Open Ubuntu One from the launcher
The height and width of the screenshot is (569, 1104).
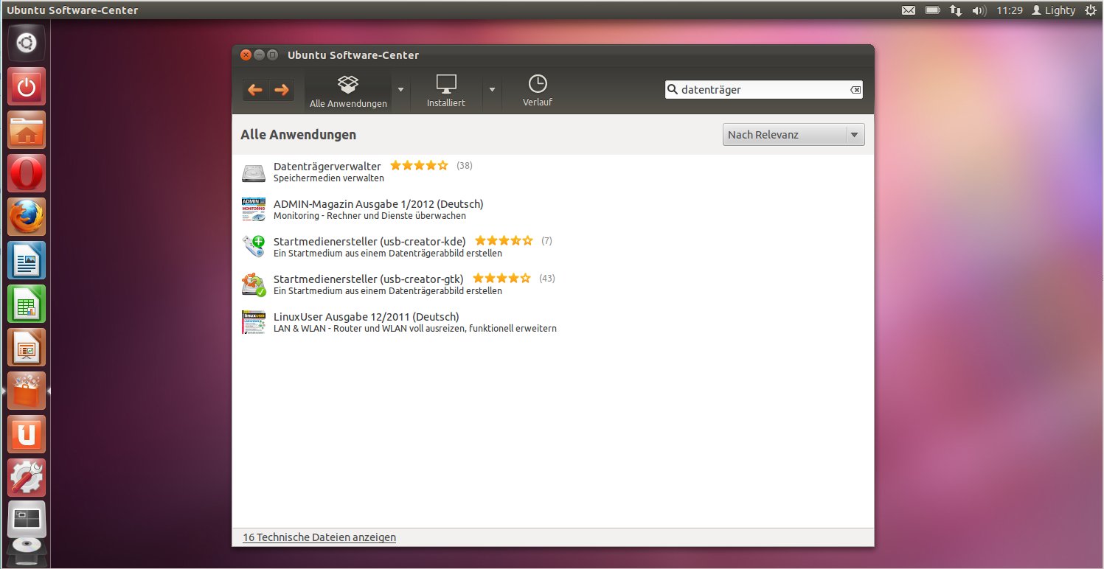(27, 434)
